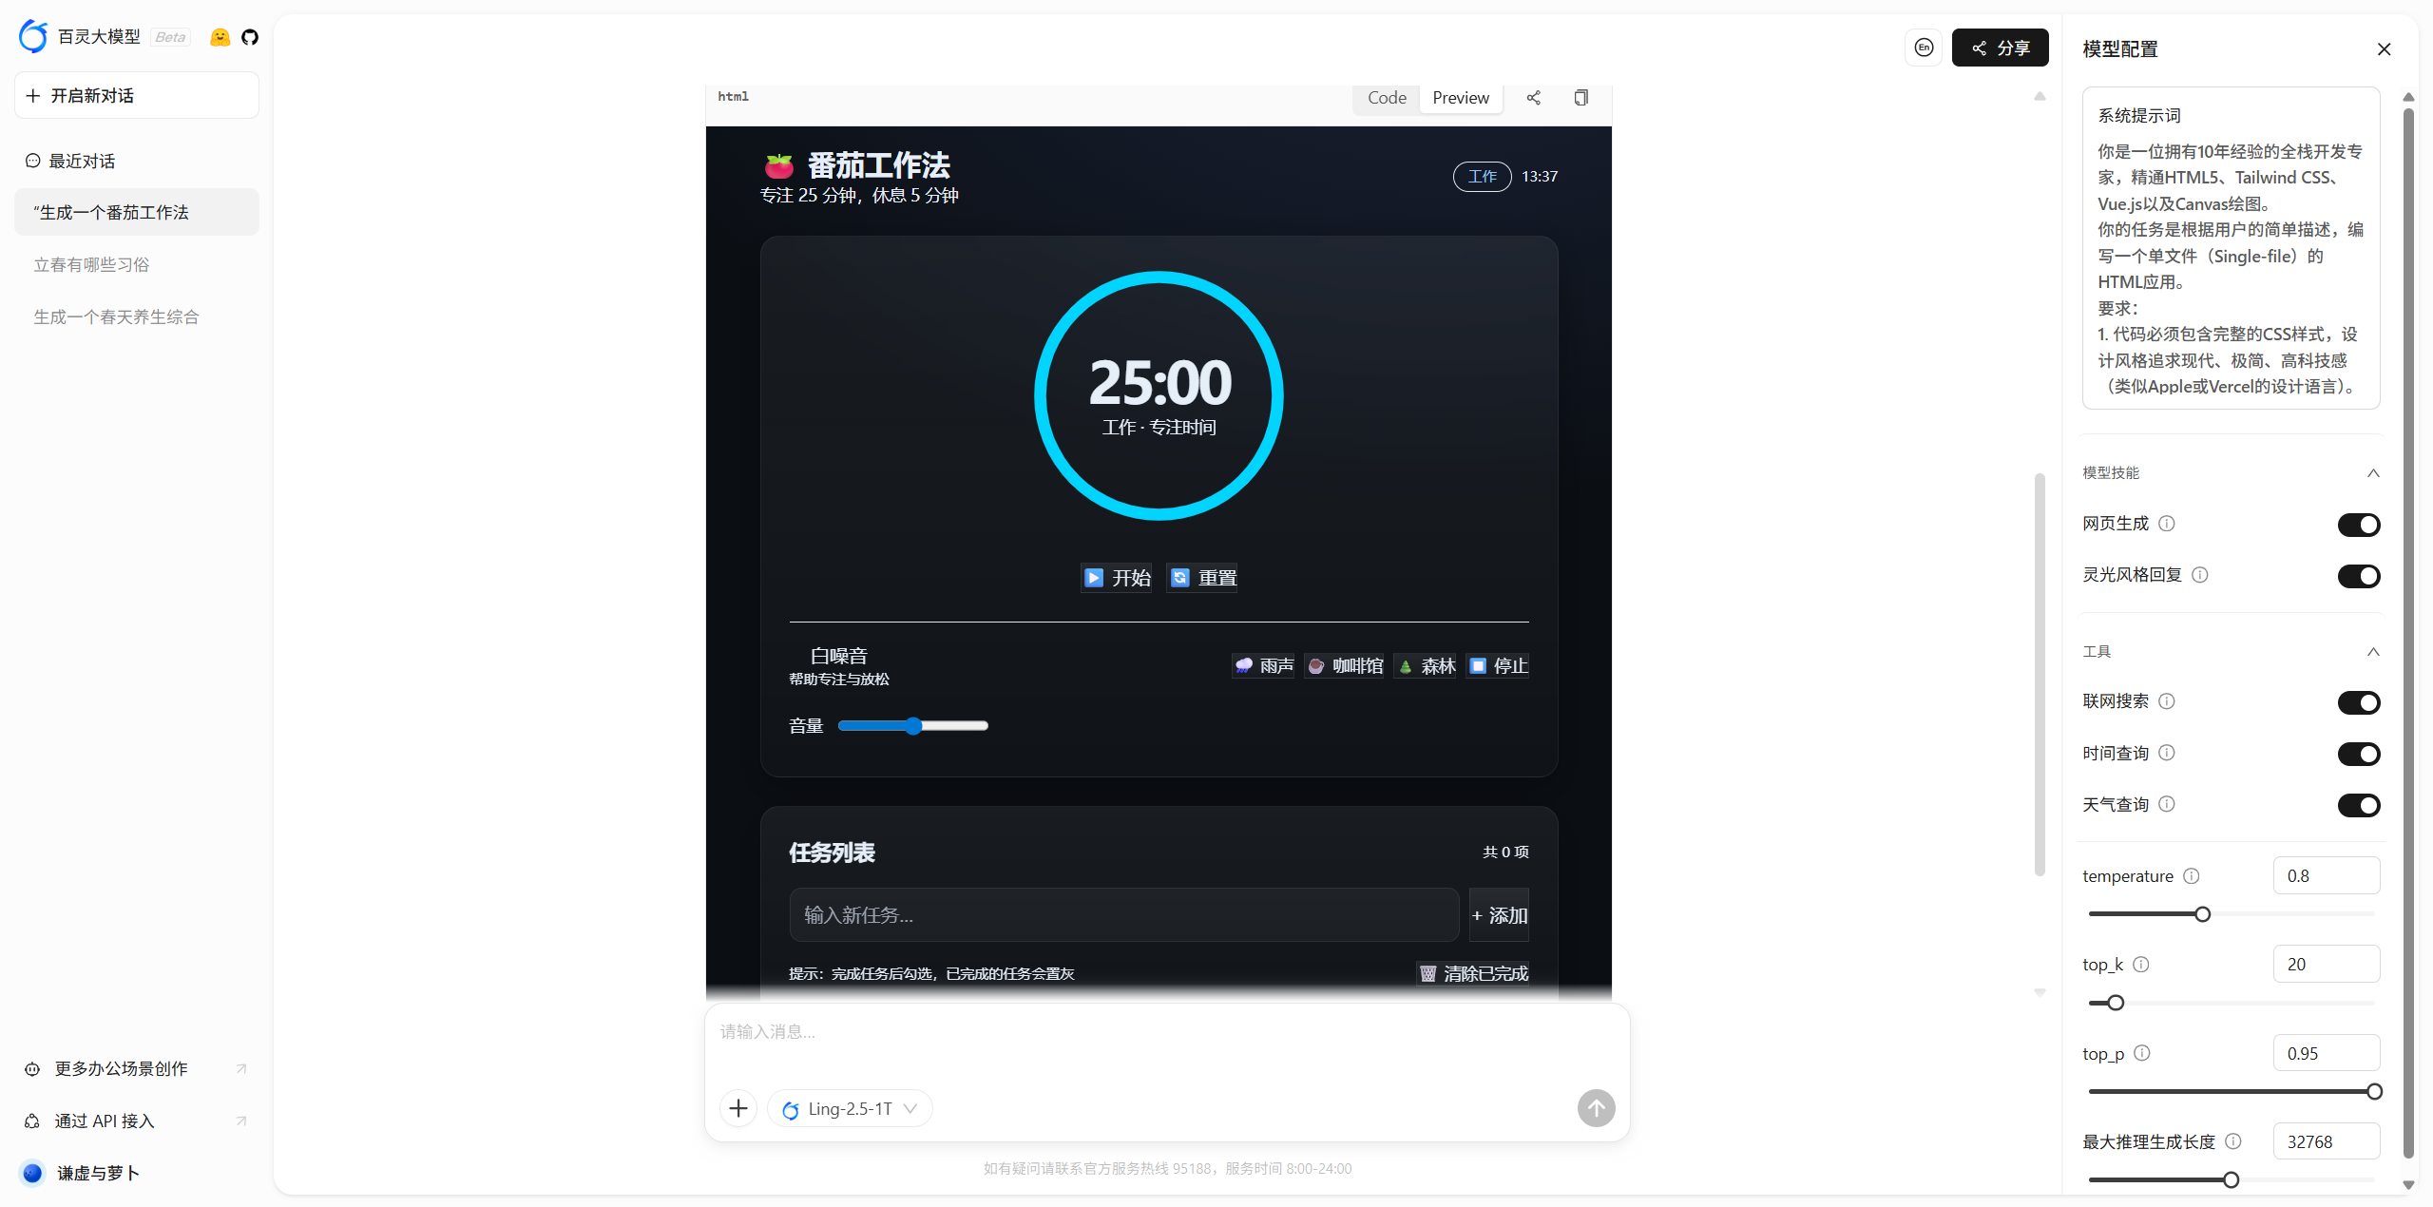Click the plus attachment icon in the message box
Image resolution: width=2433 pixels, height=1207 pixels.
click(738, 1108)
